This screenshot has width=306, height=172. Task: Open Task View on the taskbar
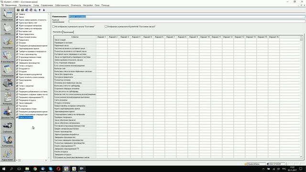pyautogui.click(x=19, y=169)
